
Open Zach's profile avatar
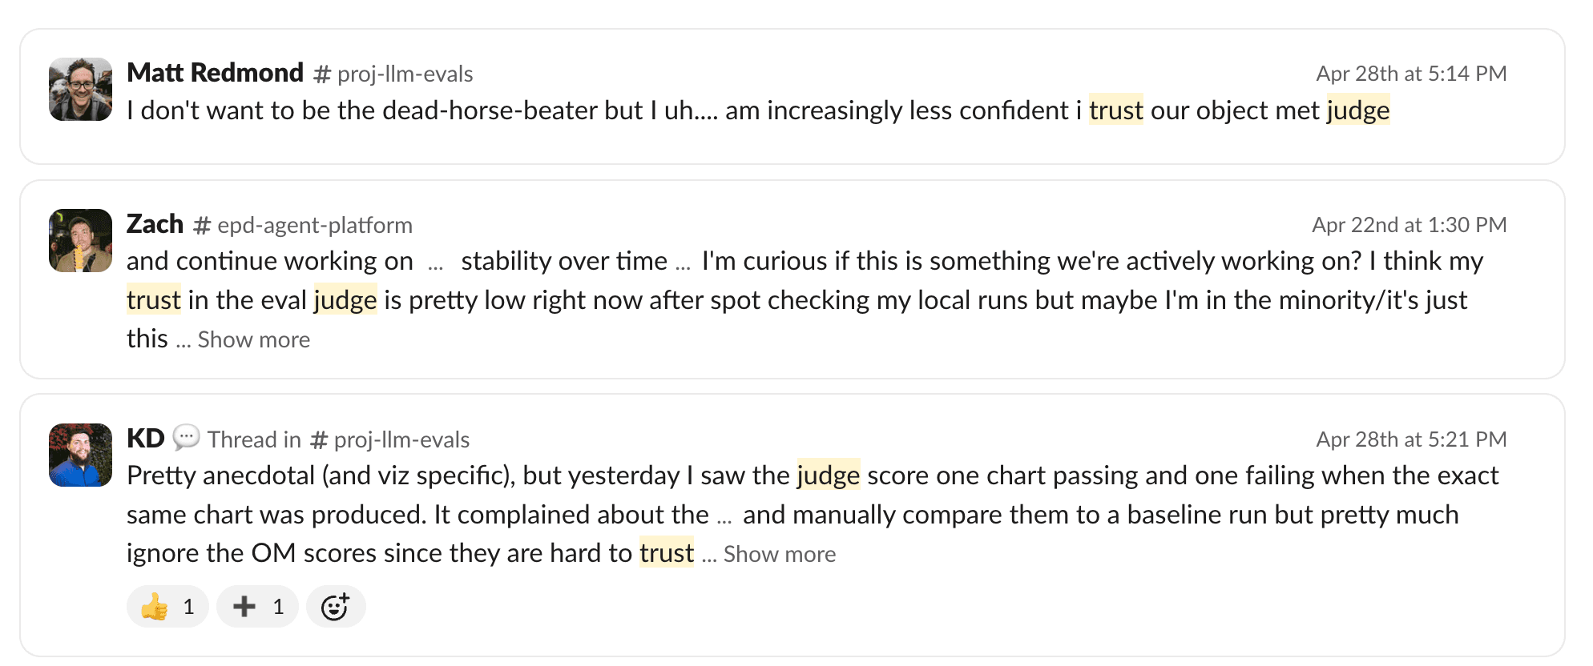pyautogui.click(x=80, y=240)
